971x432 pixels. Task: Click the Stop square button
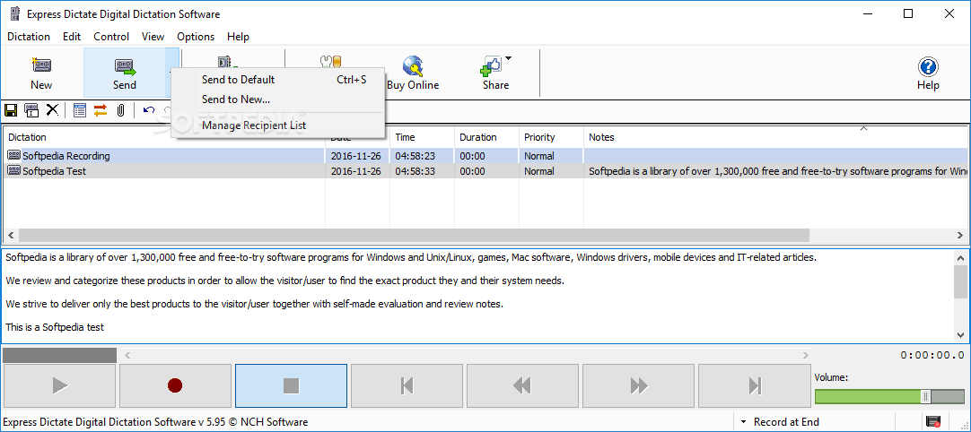point(291,386)
